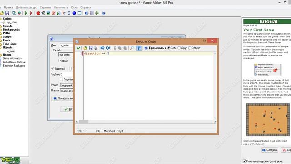The image size is (291, 164).
Task: Open a game file from main toolbar
Action: point(2,13)
